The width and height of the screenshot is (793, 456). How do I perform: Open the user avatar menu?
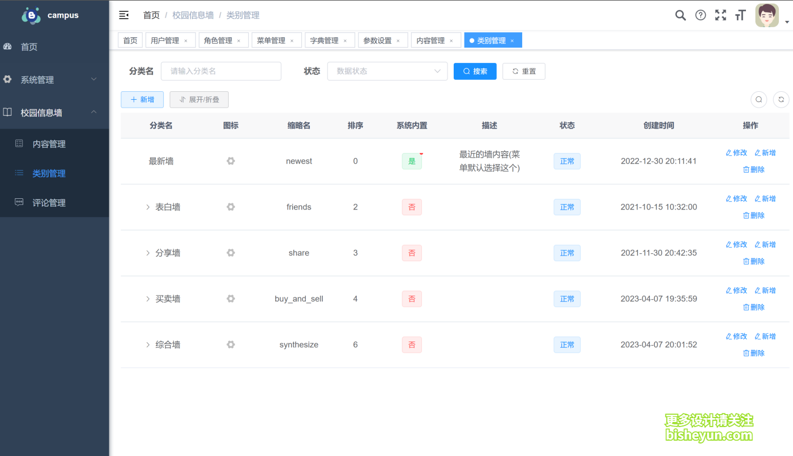[767, 15]
